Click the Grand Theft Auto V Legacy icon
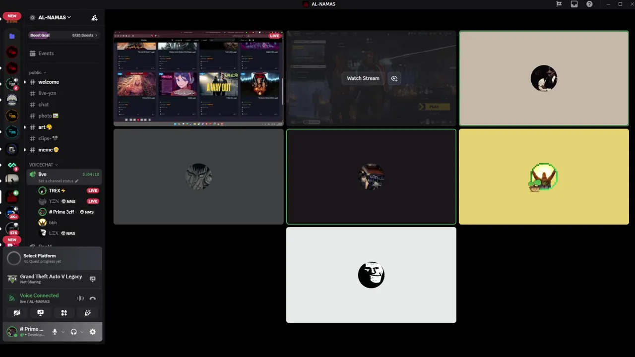Screen dimensions: 635x357 pyautogui.click(x=12, y=279)
